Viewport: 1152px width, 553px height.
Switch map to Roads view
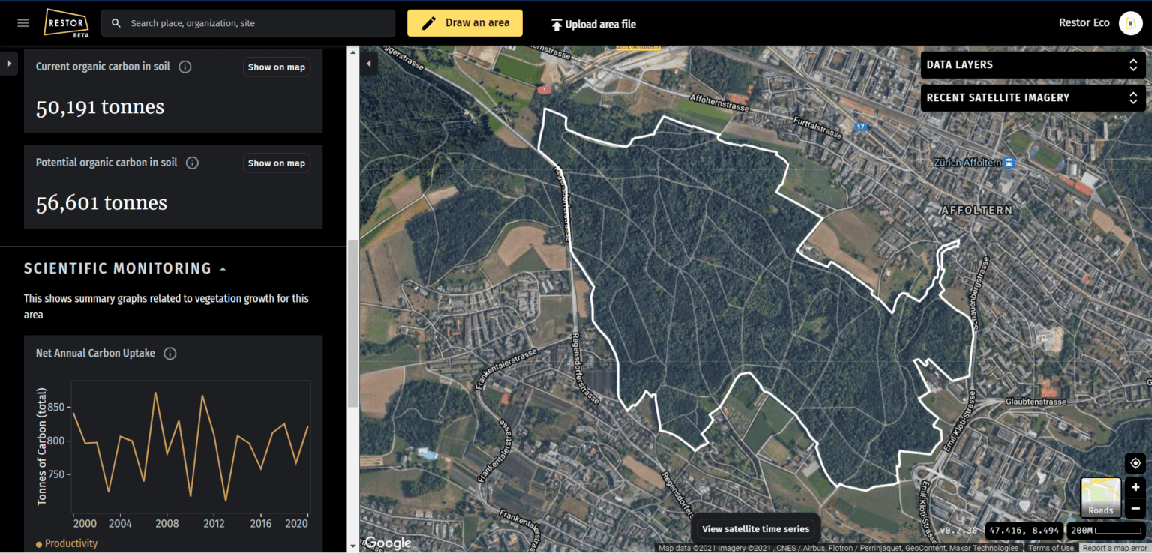click(1100, 497)
